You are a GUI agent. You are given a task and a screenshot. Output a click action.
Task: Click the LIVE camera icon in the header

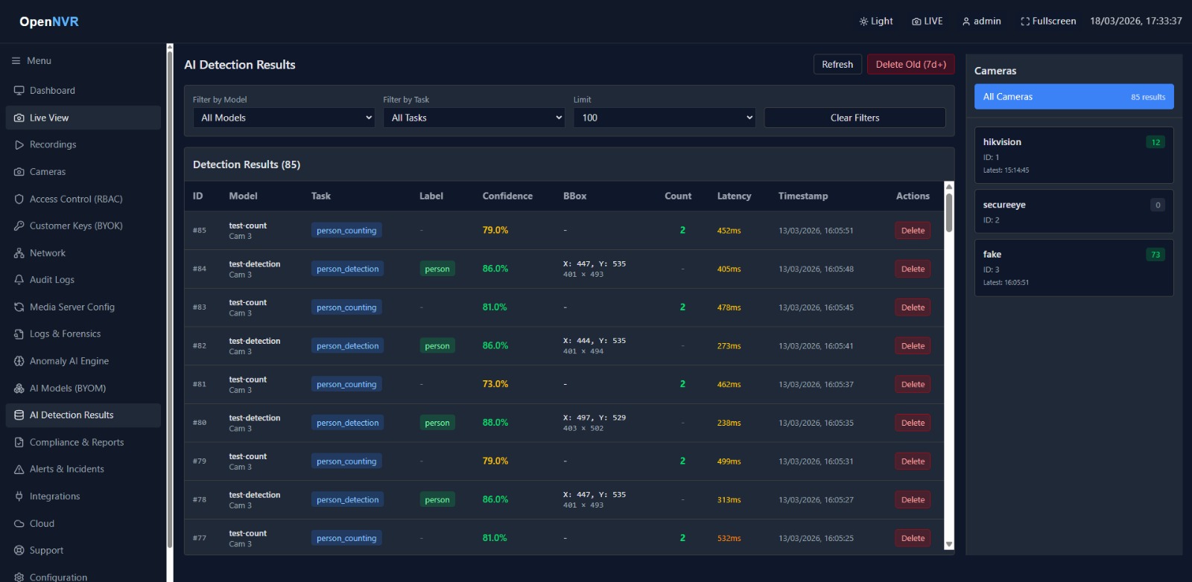[x=916, y=22]
